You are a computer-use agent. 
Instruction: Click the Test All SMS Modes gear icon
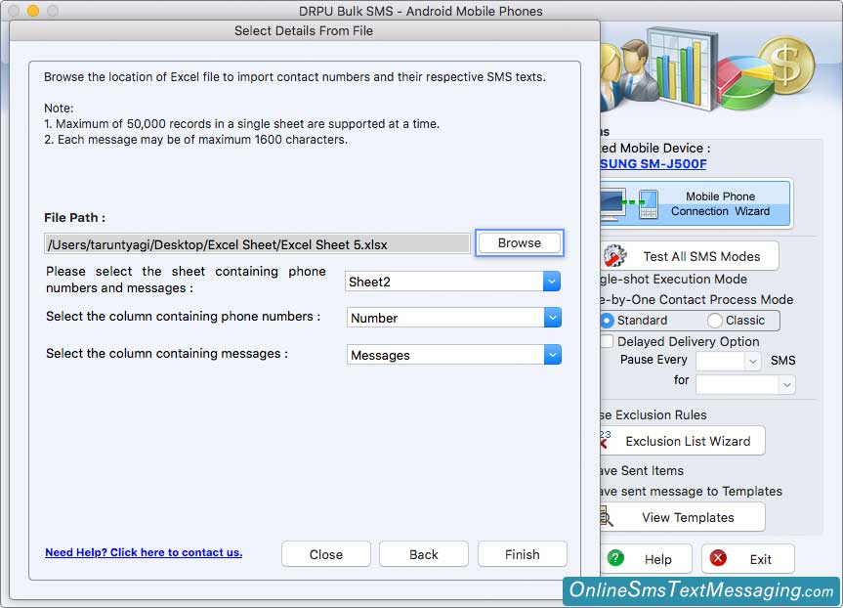pyautogui.click(x=615, y=256)
